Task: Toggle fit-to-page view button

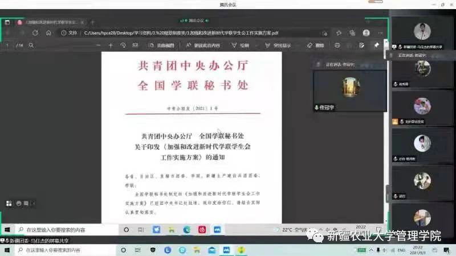Action: pos(137,45)
